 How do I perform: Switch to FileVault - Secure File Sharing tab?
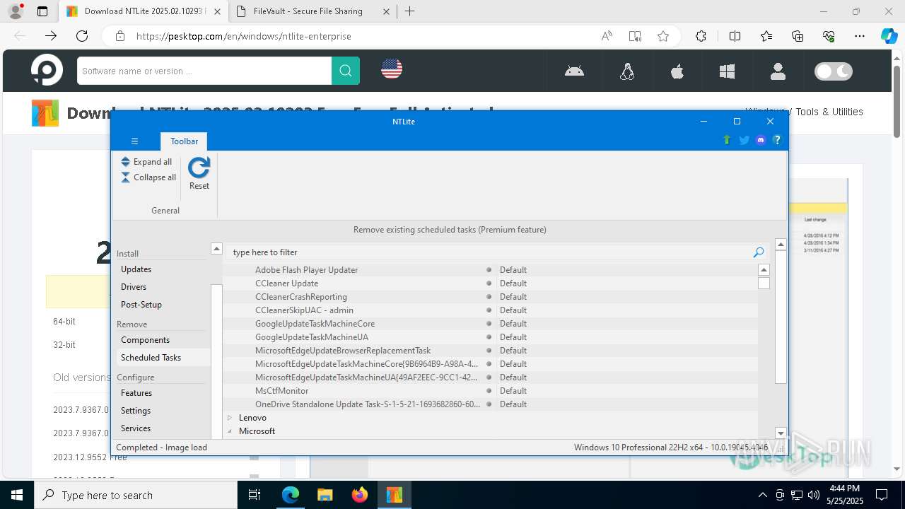point(315,11)
